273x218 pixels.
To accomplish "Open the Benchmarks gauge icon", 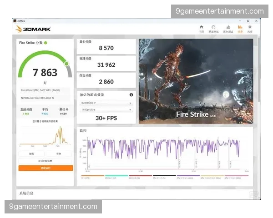I will pyautogui.click(x=213, y=28).
